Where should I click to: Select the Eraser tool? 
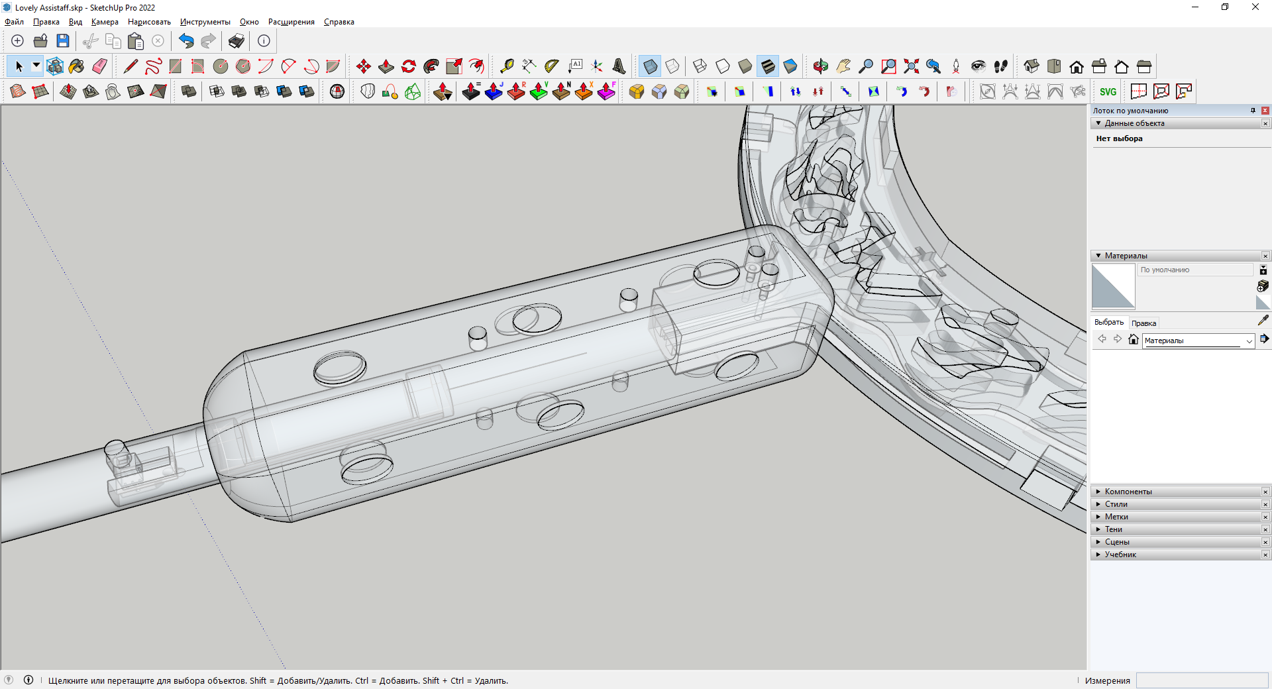point(99,66)
